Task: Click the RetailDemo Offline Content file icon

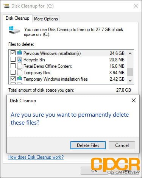Action: tap(20, 66)
